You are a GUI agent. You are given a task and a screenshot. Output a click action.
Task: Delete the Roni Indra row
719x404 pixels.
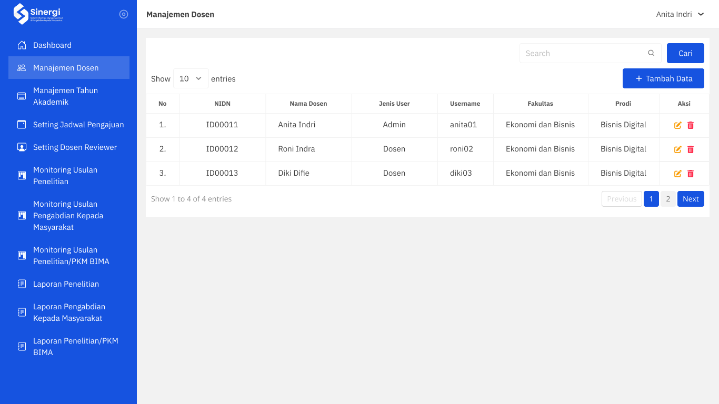[691, 149]
